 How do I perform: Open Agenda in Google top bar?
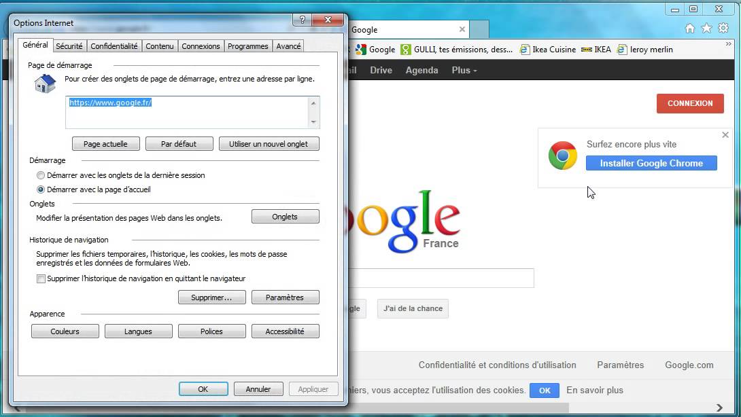click(x=421, y=71)
